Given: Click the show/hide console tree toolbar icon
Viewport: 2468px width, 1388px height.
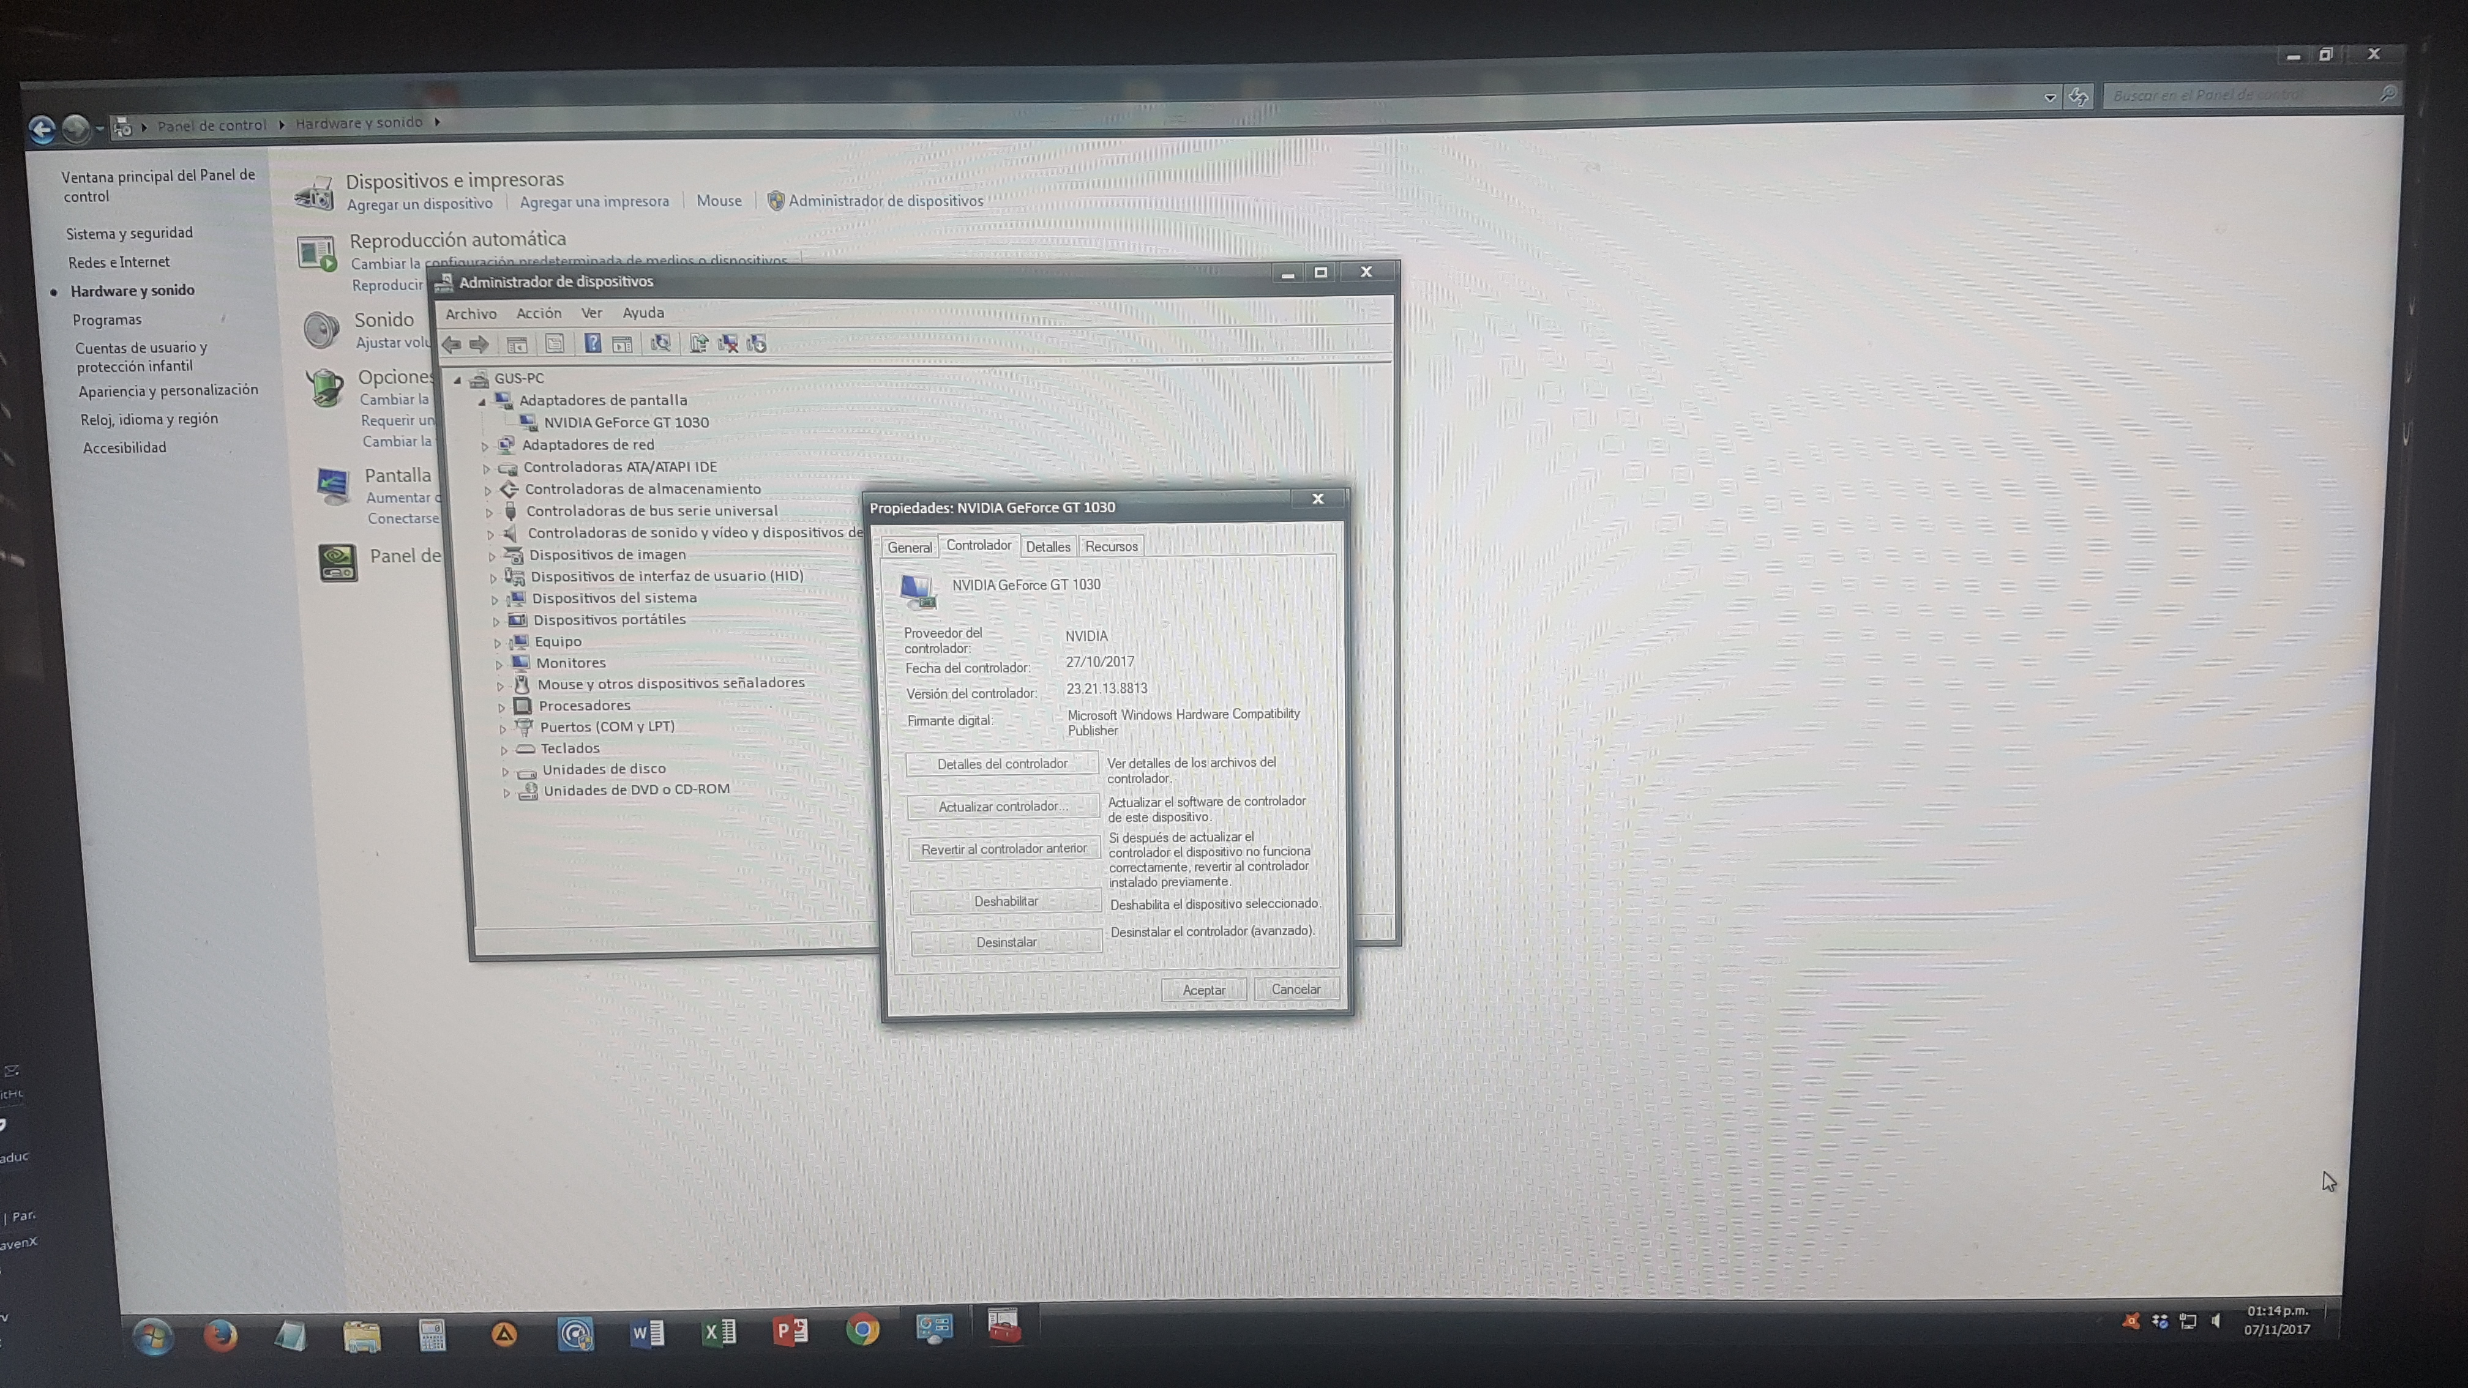Looking at the screenshot, I should click(x=517, y=344).
